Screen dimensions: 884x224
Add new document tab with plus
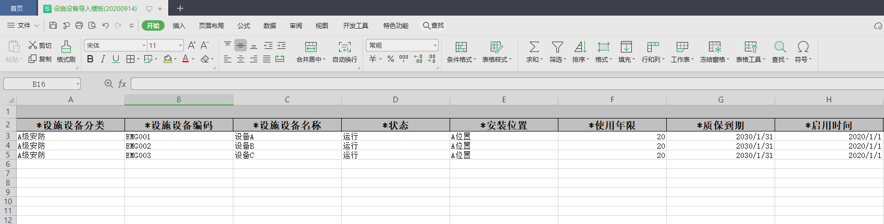(180, 8)
